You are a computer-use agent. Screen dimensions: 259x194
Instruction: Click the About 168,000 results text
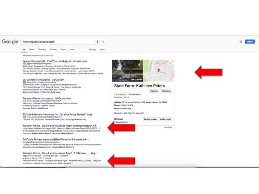coord(38,55)
